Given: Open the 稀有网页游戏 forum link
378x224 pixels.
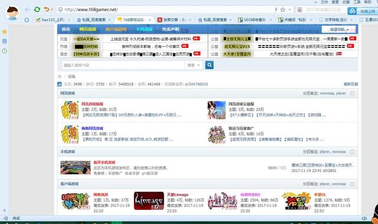Looking at the screenshot, I should (x=92, y=128).
